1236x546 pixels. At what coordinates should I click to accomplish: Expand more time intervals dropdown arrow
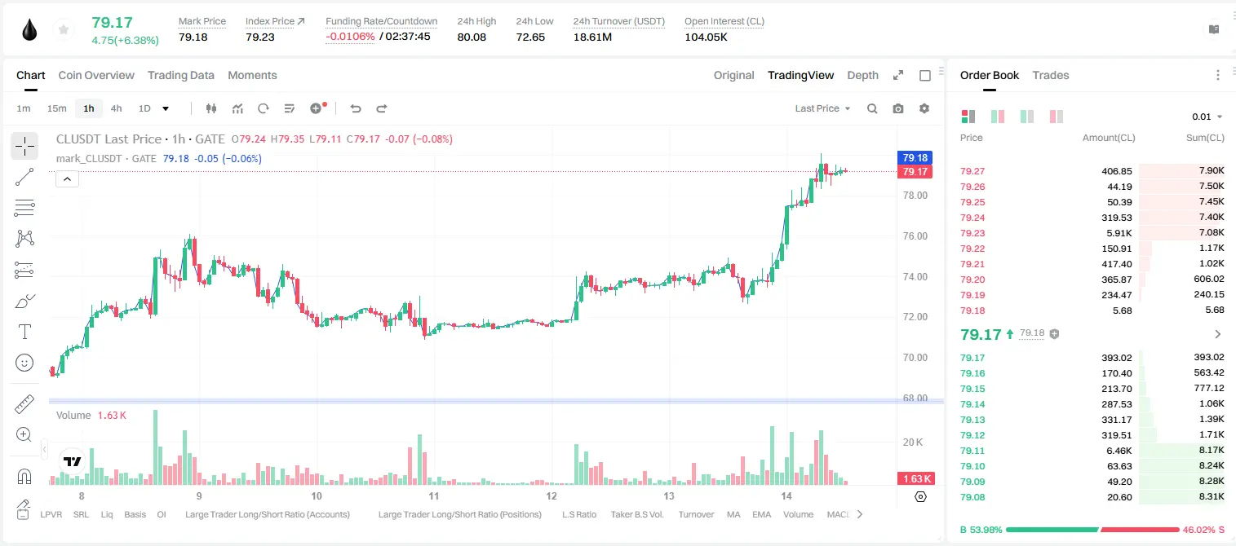point(166,108)
